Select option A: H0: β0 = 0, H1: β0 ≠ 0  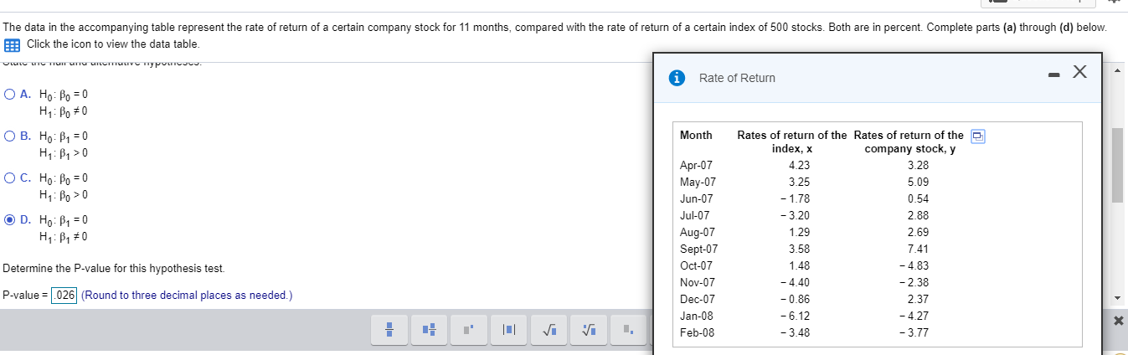(9, 94)
